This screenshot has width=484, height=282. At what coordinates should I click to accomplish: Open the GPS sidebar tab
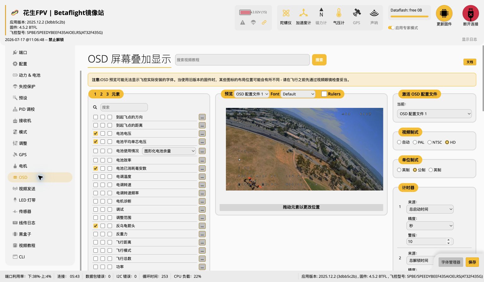(40, 155)
